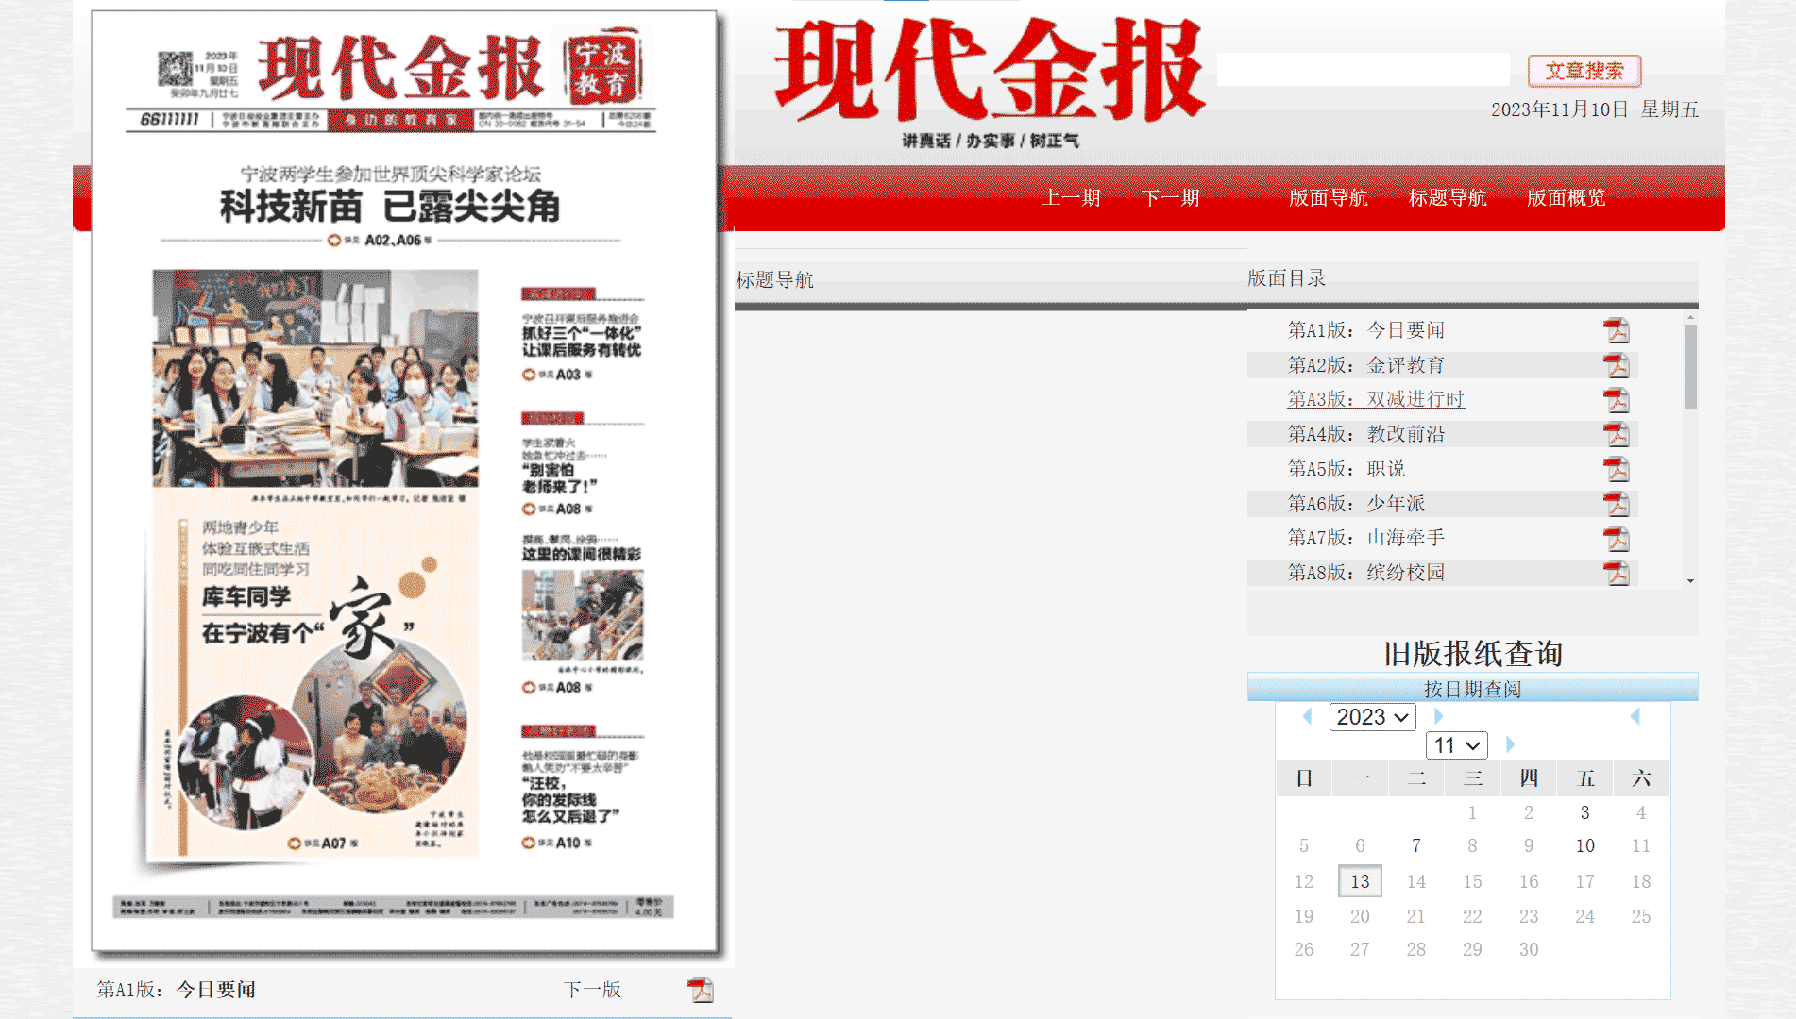Screen dimensions: 1796x1019
Task: Open PDF icon for 第A5版 职说 row
Action: pos(1617,469)
